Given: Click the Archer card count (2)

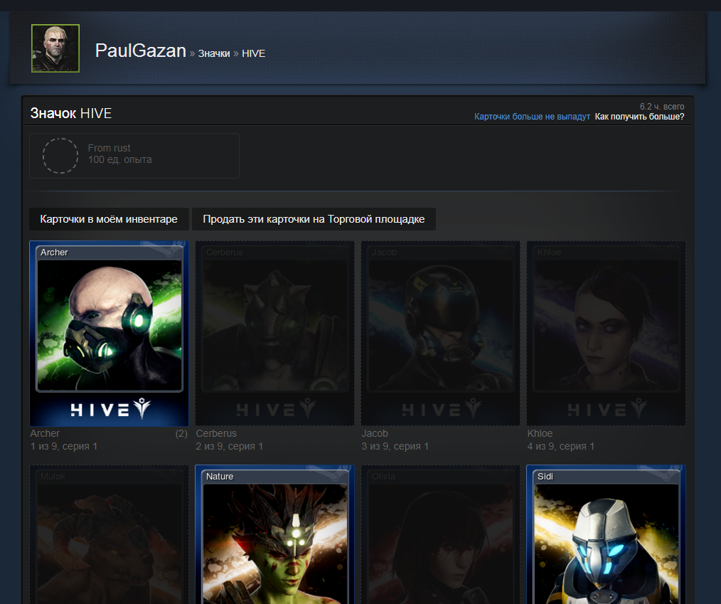Looking at the screenshot, I should tap(181, 433).
